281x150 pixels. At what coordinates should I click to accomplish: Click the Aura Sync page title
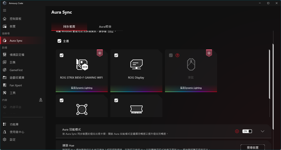[62, 12]
